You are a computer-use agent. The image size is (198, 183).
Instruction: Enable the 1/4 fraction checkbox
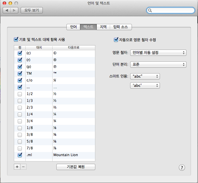pyautogui.click(x=20, y=115)
